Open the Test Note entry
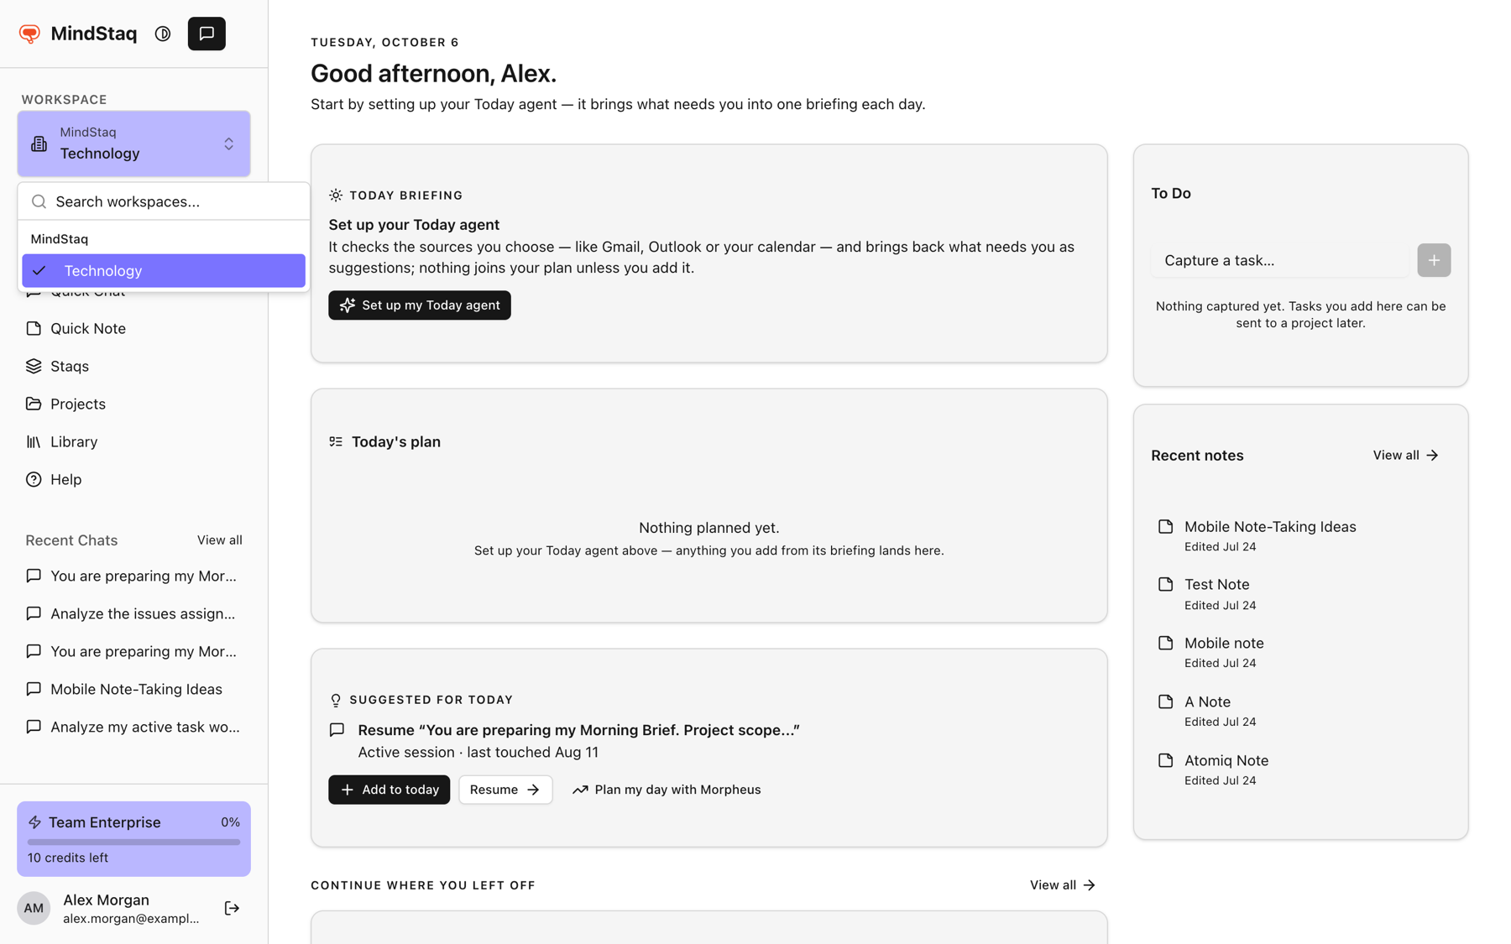Screen dimensions: 1511x944 [1300, 594]
